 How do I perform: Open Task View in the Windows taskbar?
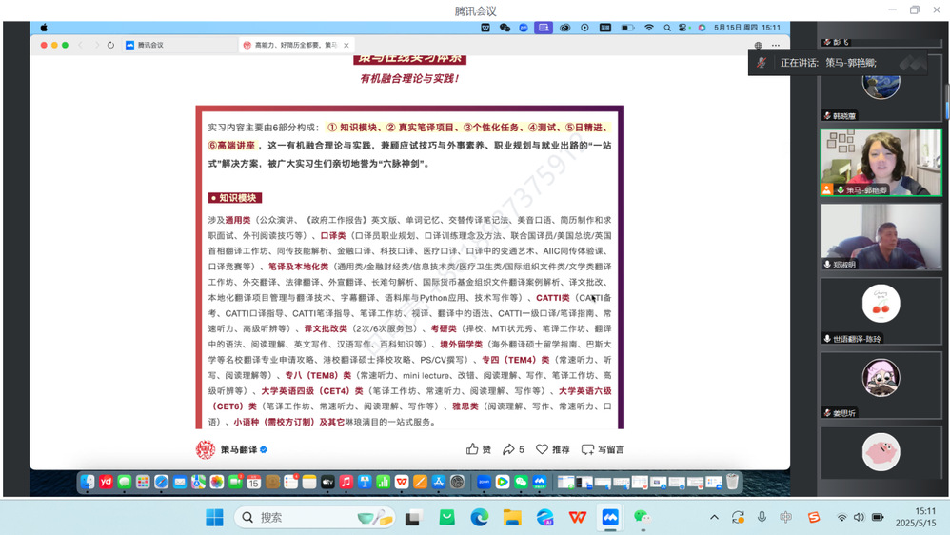tap(414, 518)
